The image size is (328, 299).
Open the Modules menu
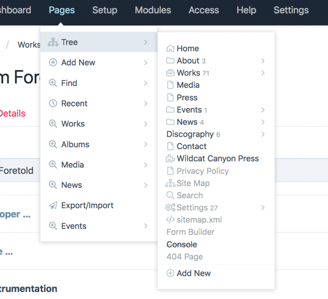(153, 10)
